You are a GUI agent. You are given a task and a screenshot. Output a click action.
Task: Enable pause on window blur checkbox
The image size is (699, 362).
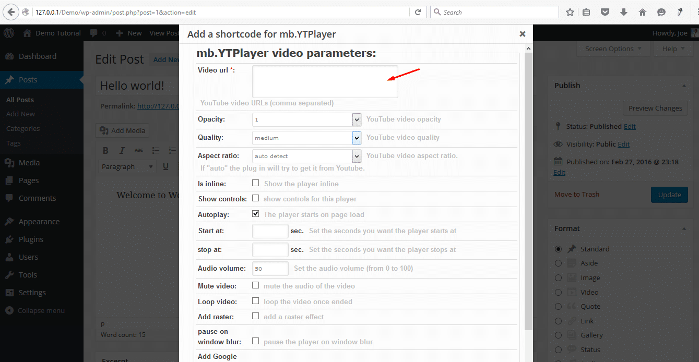click(x=256, y=341)
